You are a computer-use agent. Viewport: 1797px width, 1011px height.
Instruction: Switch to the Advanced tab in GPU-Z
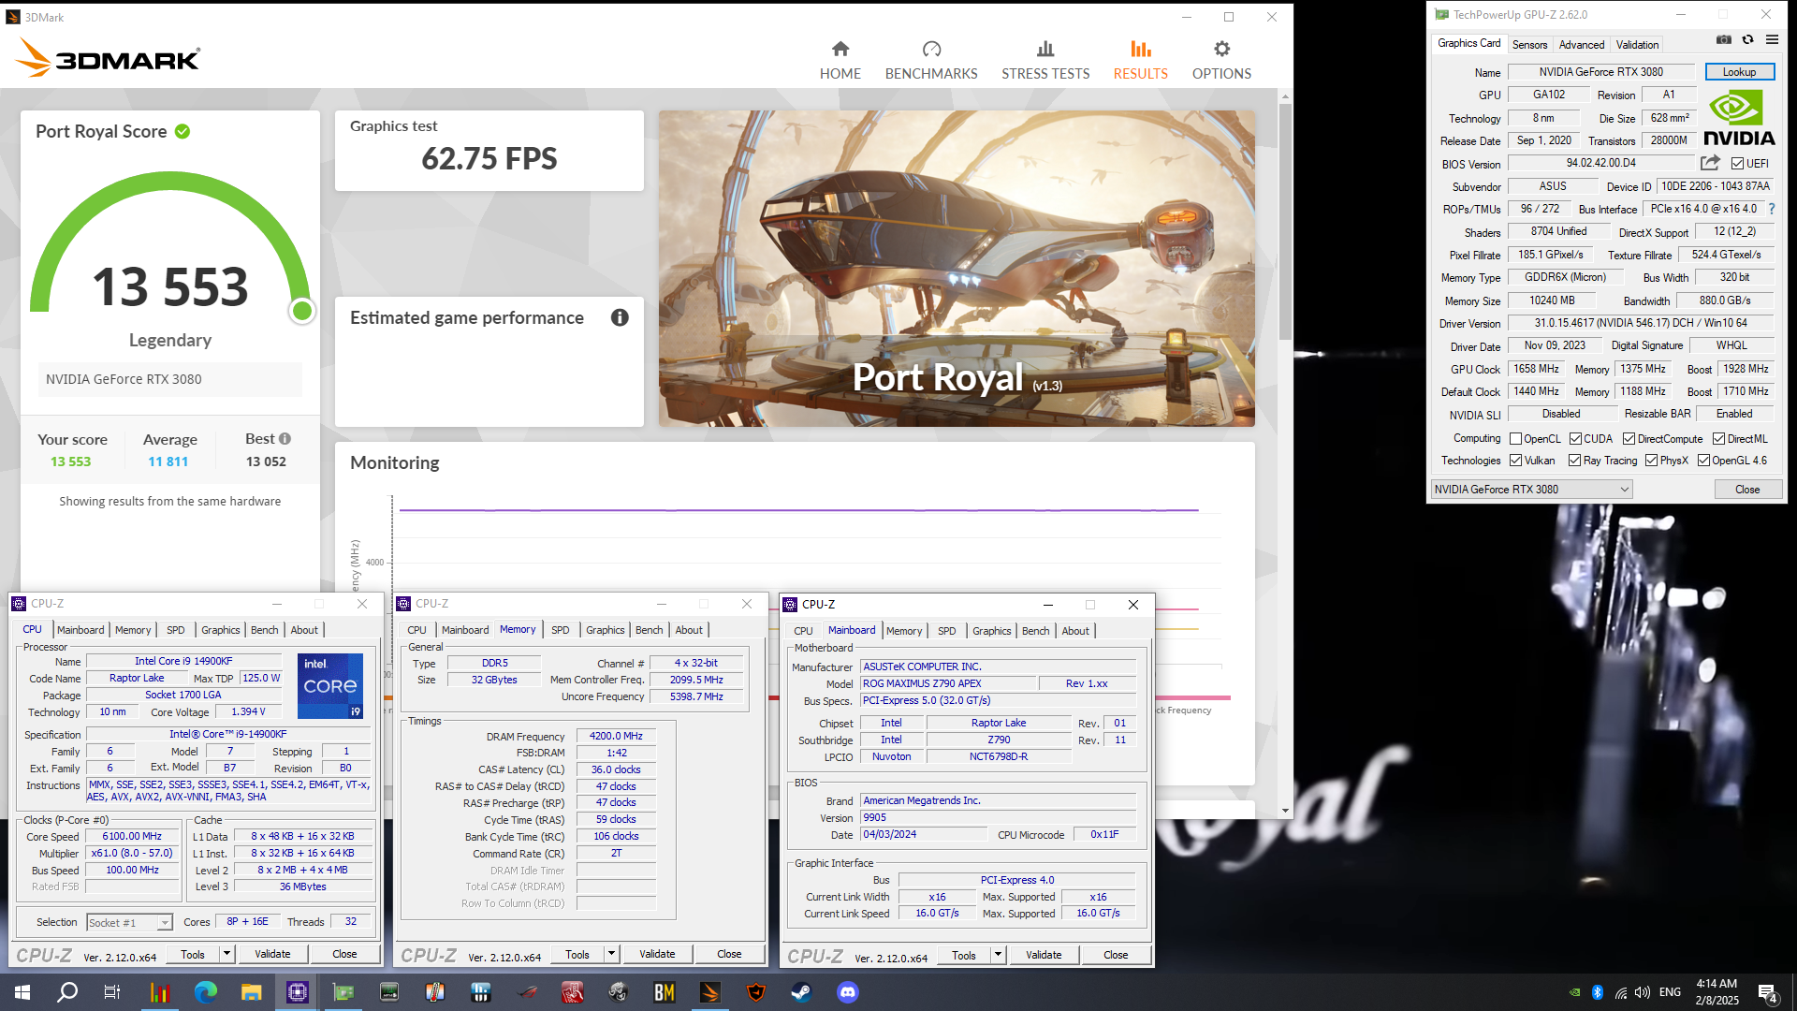click(x=1581, y=44)
